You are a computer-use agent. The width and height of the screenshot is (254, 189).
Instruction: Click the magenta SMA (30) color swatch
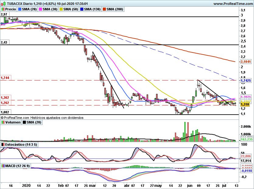[x=40, y=9]
